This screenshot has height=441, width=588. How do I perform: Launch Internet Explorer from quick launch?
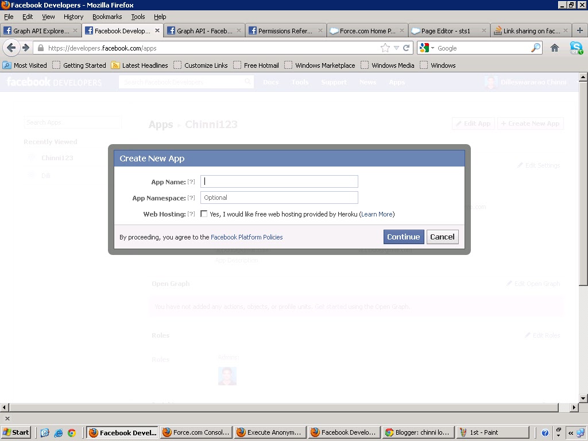coord(58,433)
